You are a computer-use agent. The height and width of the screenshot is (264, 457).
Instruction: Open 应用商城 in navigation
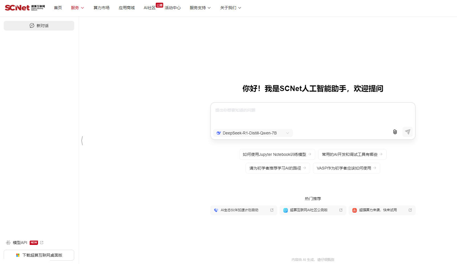click(127, 8)
